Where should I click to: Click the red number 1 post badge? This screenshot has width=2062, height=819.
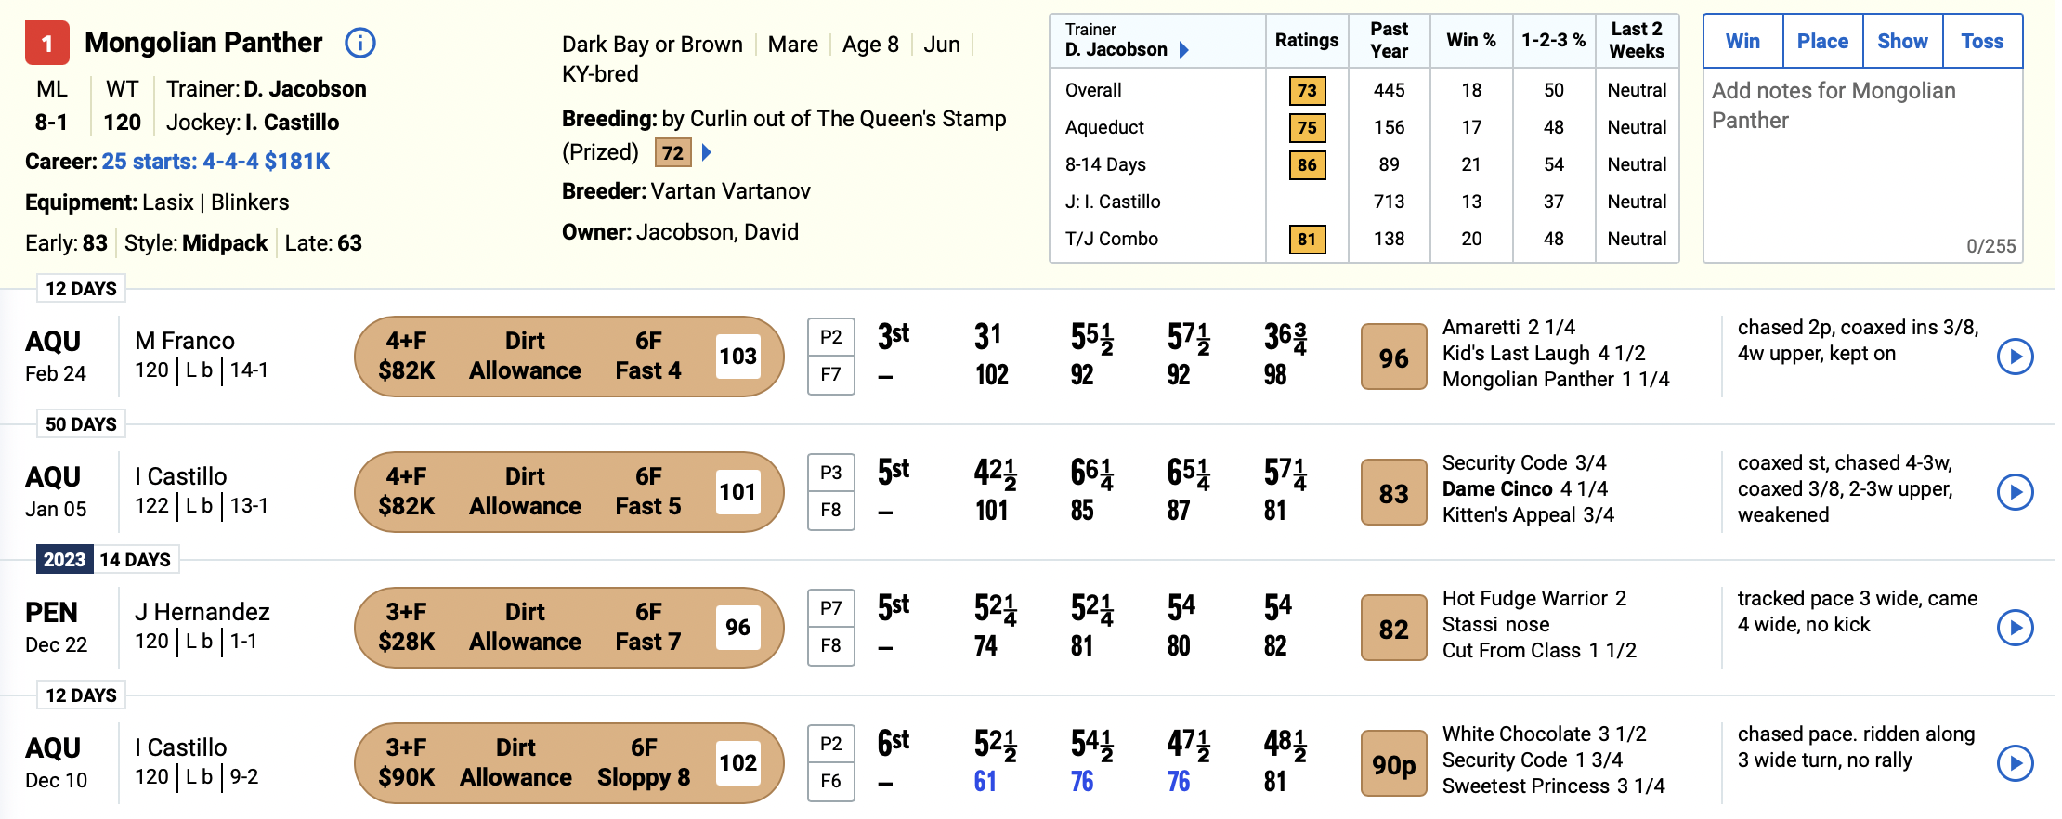(x=47, y=43)
